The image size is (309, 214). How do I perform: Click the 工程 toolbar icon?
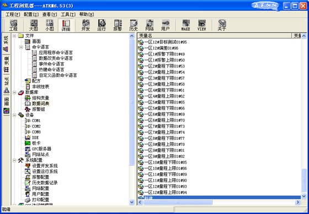point(13,25)
